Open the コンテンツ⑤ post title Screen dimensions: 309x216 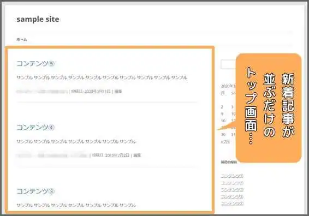pyautogui.click(x=35, y=64)
